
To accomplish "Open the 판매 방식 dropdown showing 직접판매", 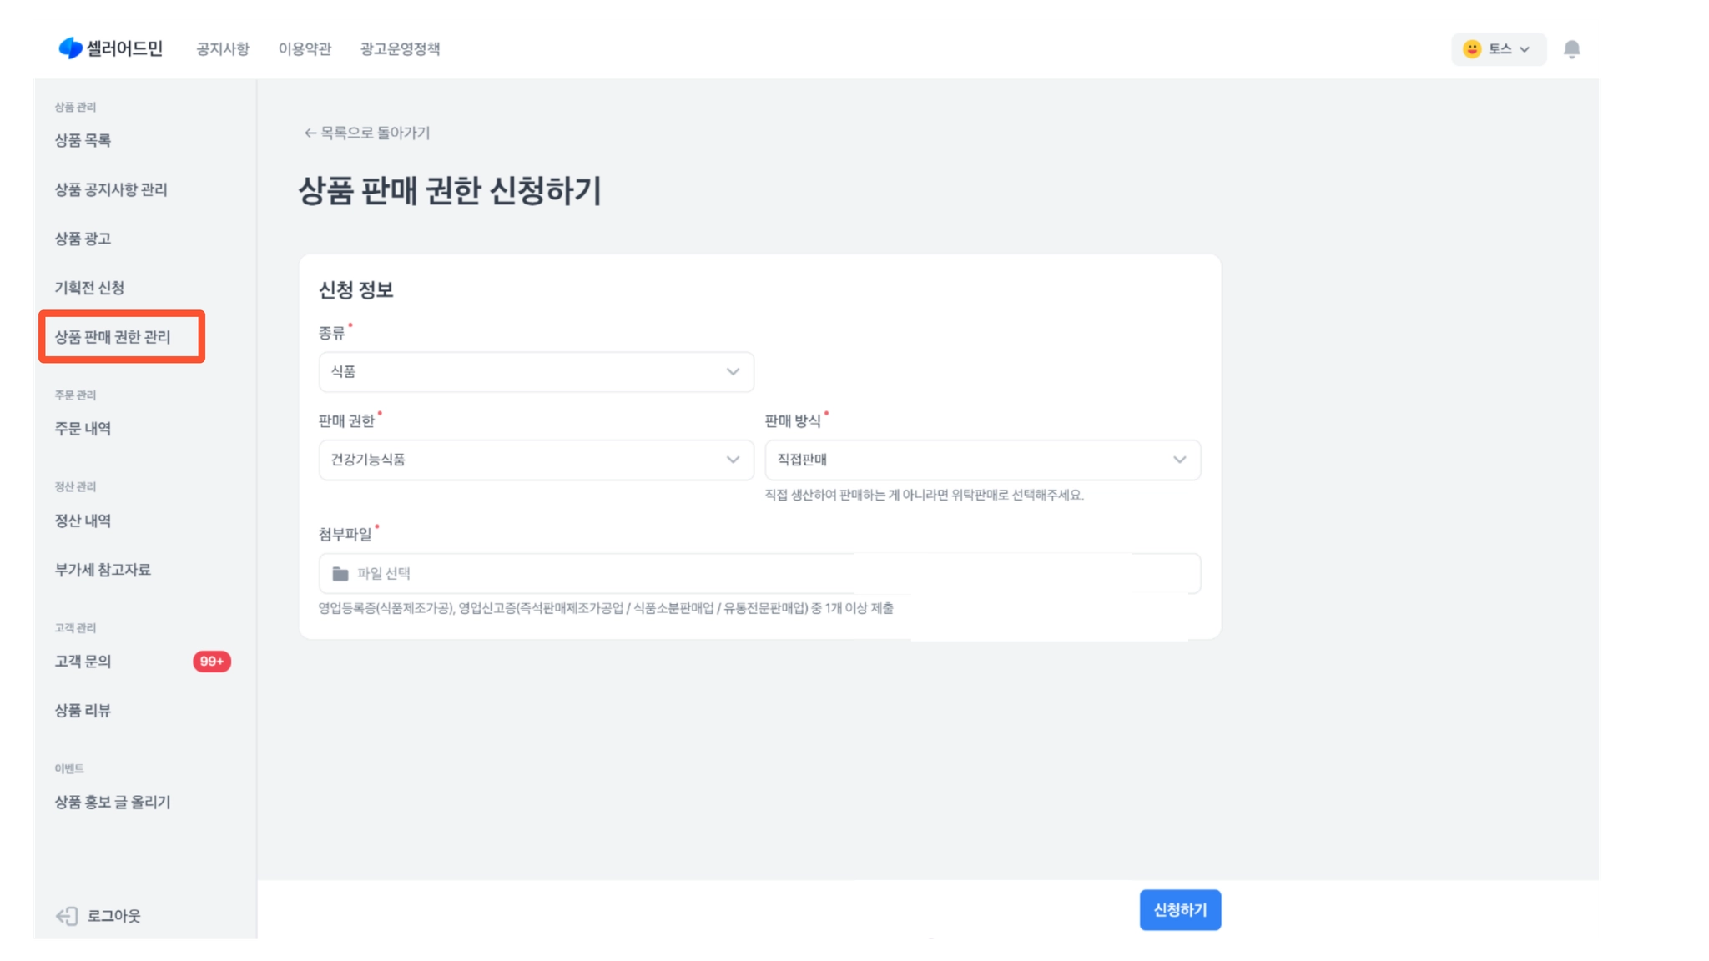I will (x=982, y=460).
